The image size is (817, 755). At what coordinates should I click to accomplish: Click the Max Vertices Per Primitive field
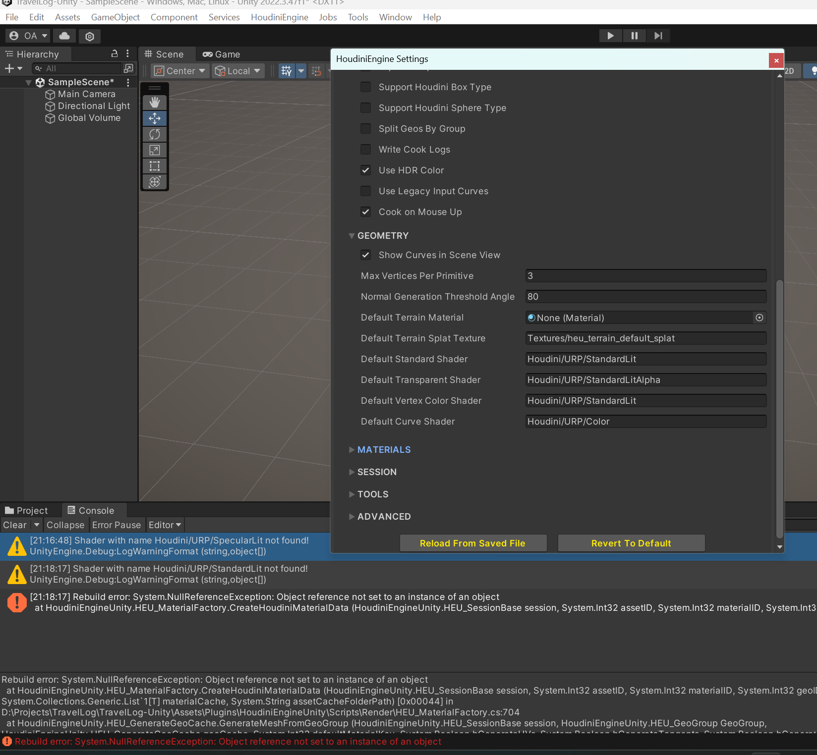click(x=645, y=276)
